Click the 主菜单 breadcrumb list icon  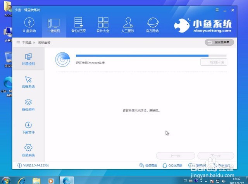click(x=18, y=43)
